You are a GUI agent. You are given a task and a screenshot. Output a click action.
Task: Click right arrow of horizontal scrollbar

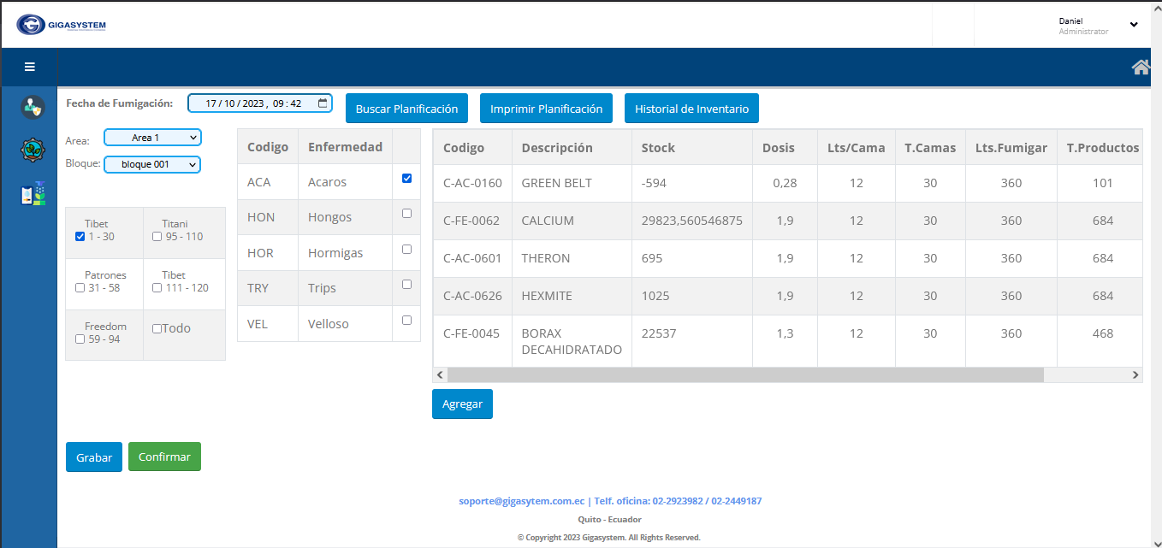pos(1135,374)
